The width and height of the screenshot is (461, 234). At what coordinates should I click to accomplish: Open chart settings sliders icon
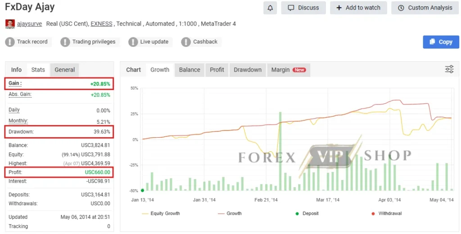[x=449, y=69]
